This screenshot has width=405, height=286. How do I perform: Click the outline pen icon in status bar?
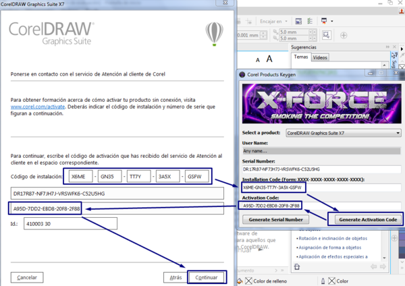pyautogui.click(x=323, y=281)
